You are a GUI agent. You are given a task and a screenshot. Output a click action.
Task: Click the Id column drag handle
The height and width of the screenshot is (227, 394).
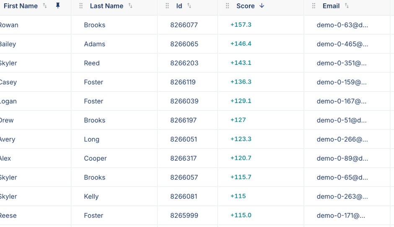pyautogui.click(x=167, y=6)
